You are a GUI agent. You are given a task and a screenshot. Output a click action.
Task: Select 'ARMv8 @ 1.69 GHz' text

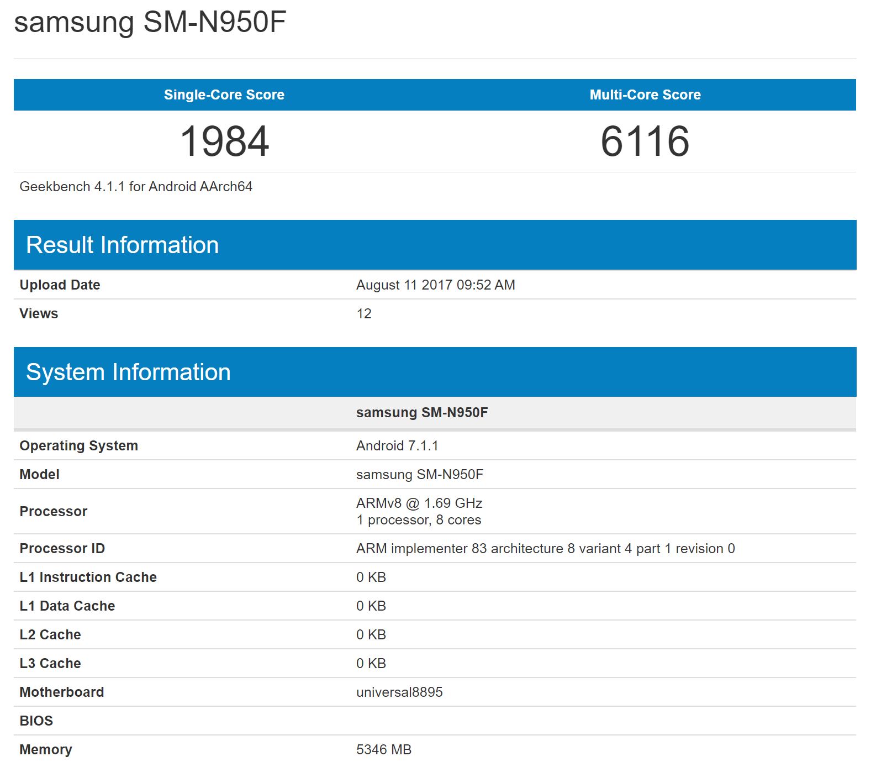pyautogui.click(x=419, y=503)
